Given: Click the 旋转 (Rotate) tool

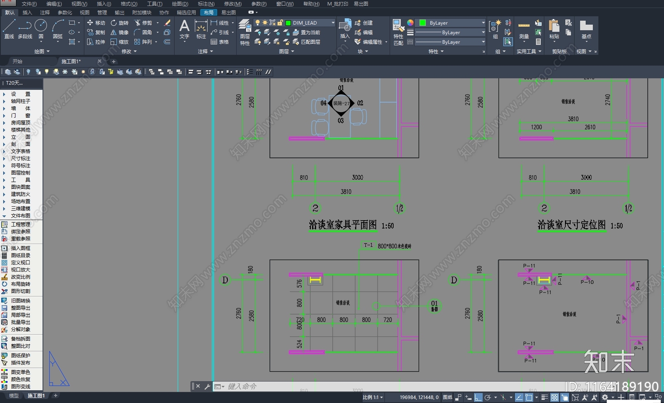Looking at the screenshot, I should point(120,23).
